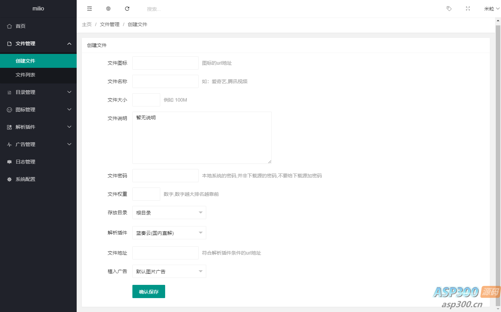The image size is (501, 312).
Task: Click the 确认保存 button
Action: 149,291
